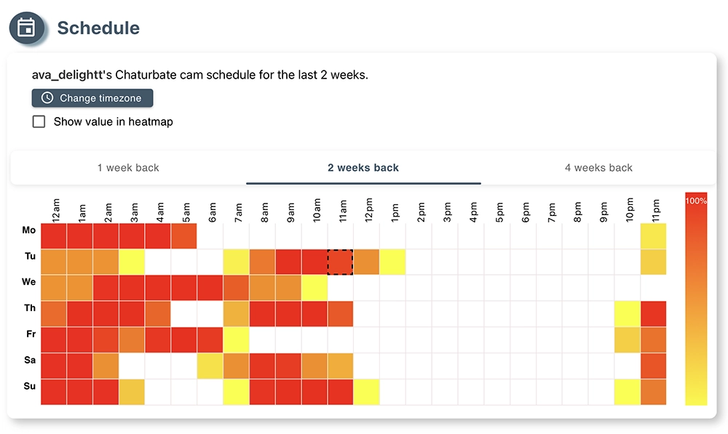The image size is (728, 434).
Task: Select the 2 weeks back tab
Action: pyautogui.click(x=363, y=168)
